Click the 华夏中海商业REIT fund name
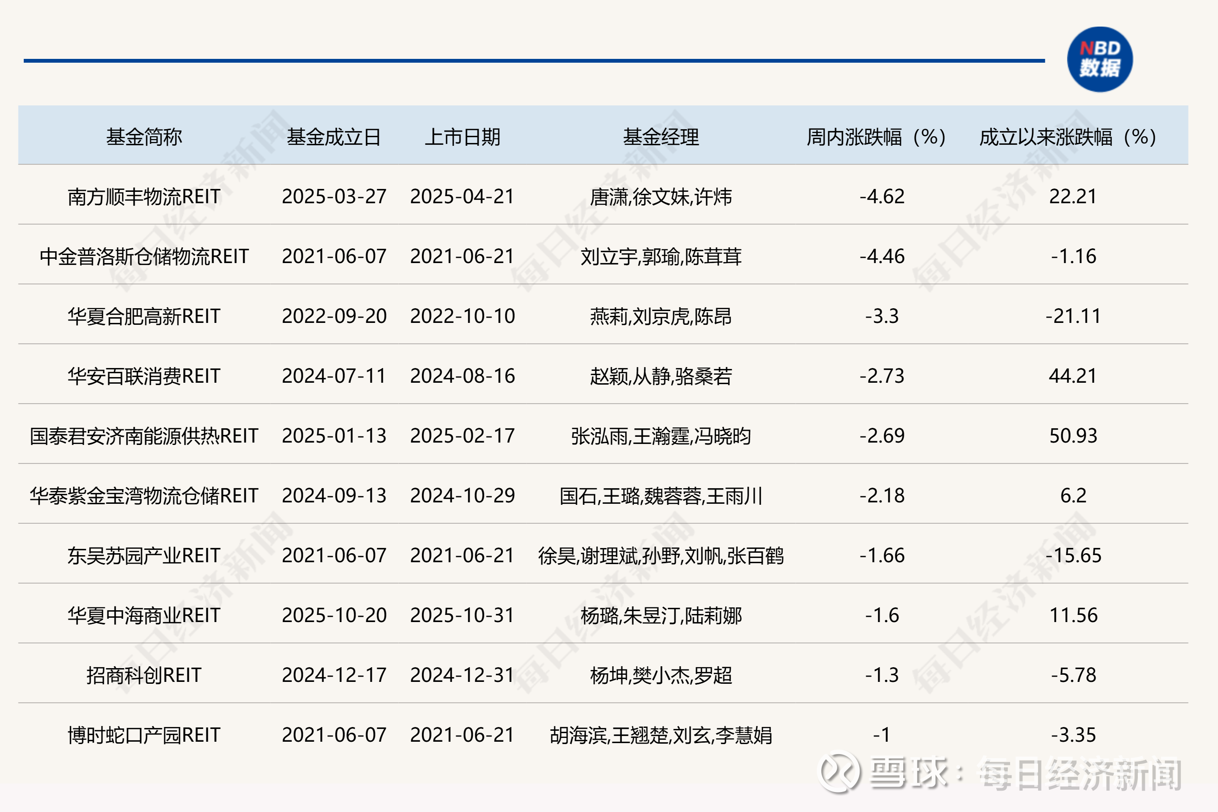The image size is (1218, 812). (x=144, y=615)
